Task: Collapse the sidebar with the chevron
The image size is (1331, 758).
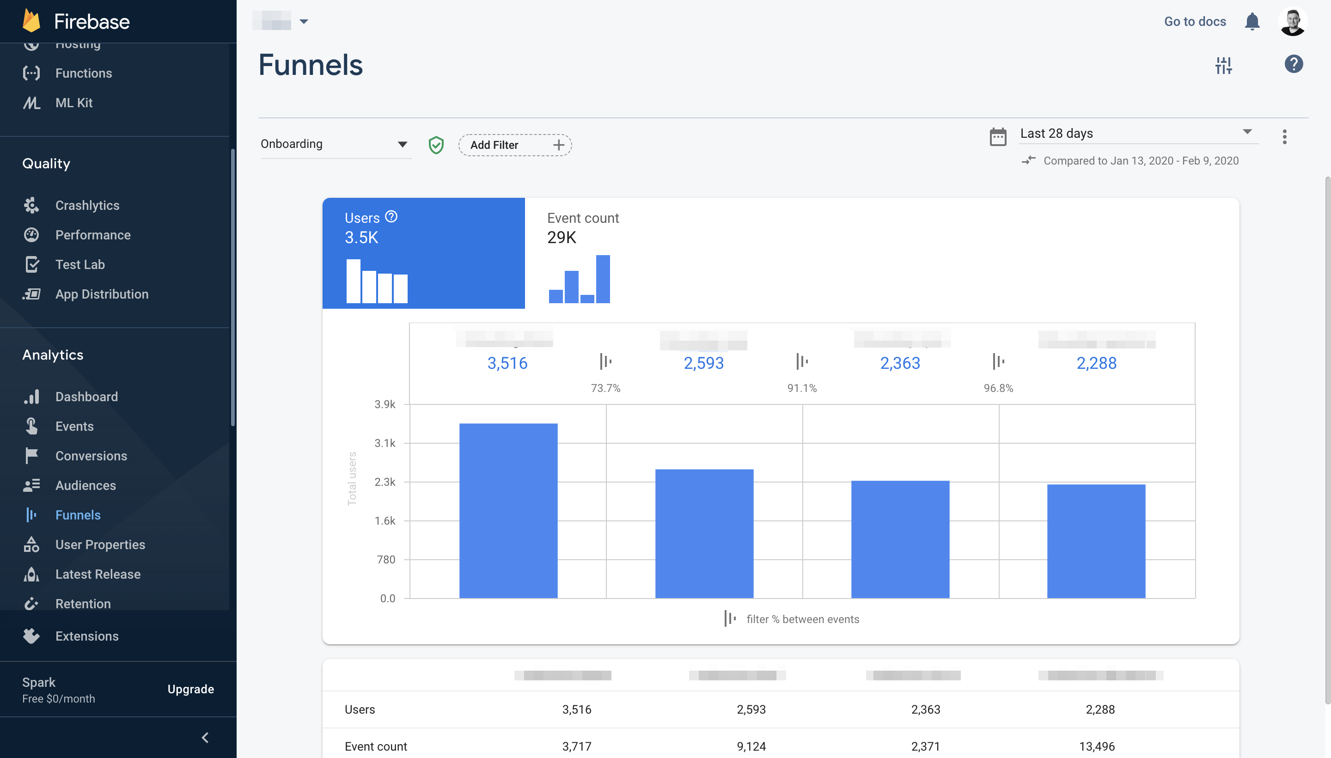Action: (205, 737)
